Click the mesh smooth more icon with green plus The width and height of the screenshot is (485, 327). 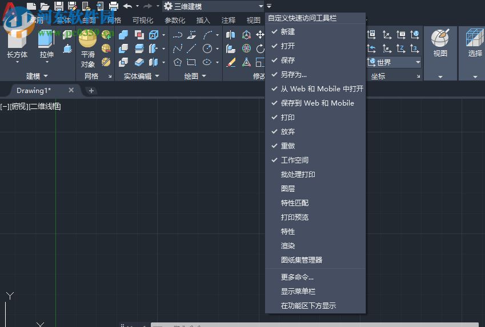point(106,34)
